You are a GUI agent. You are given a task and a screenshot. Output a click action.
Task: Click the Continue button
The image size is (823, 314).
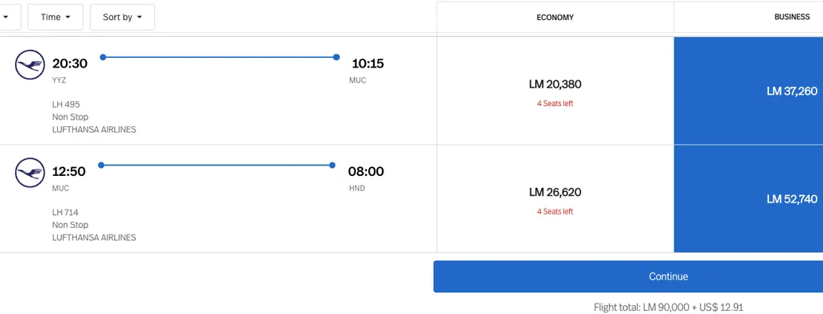tap(629, 276)
